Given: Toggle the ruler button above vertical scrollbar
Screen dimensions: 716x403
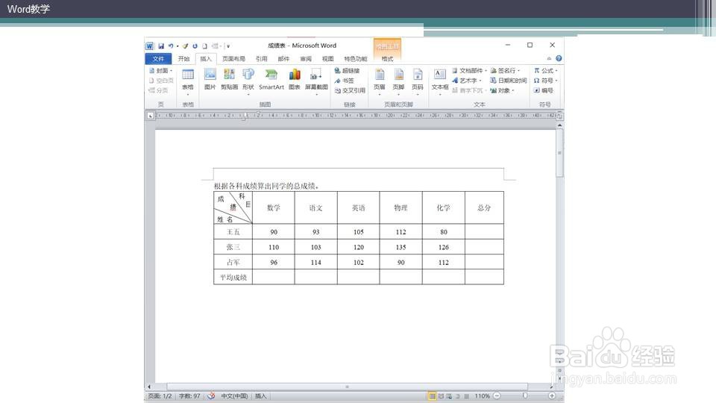Looking at the screenshot, I should click(x=559, y=116).
